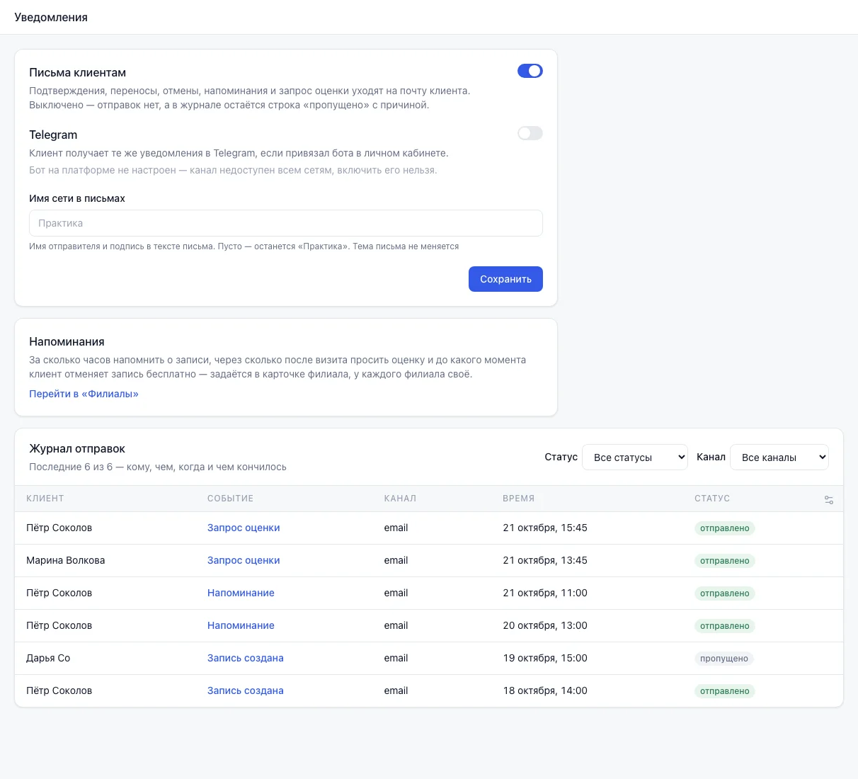
Task: Open «Напоминание» in the 20 октября, 13:00 row
Action: pyautogui.click(x=241, y=625)
